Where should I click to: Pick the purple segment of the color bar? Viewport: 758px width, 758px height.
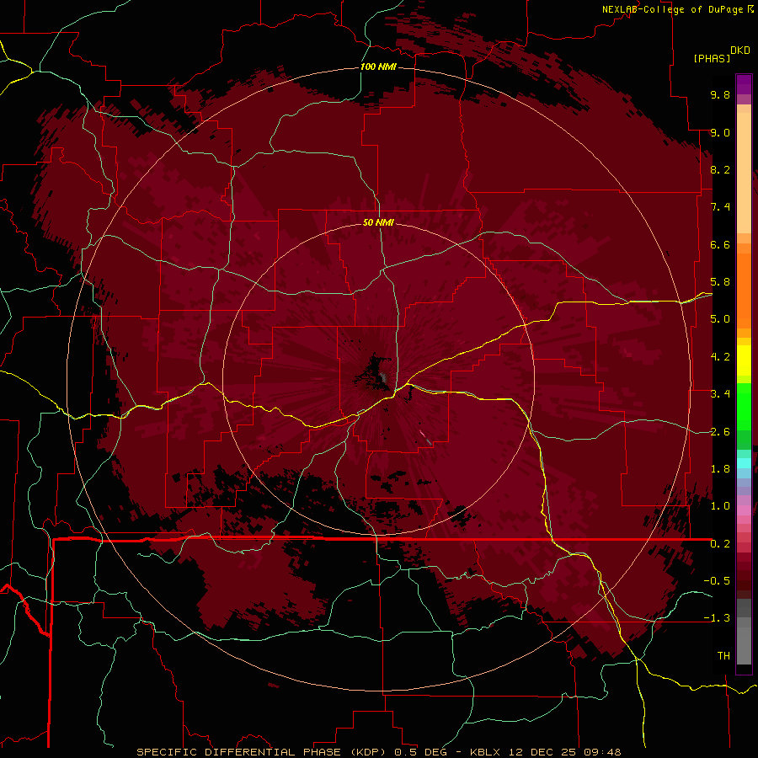click(744, 83)
